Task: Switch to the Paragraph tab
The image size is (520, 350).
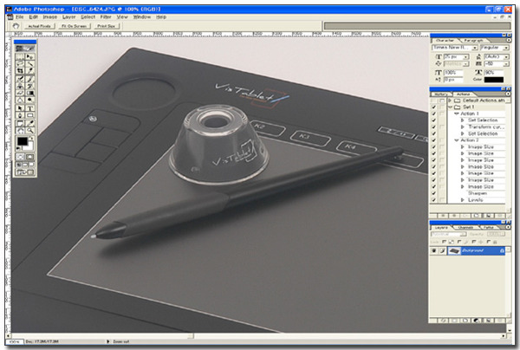Action: coord(473,41)
